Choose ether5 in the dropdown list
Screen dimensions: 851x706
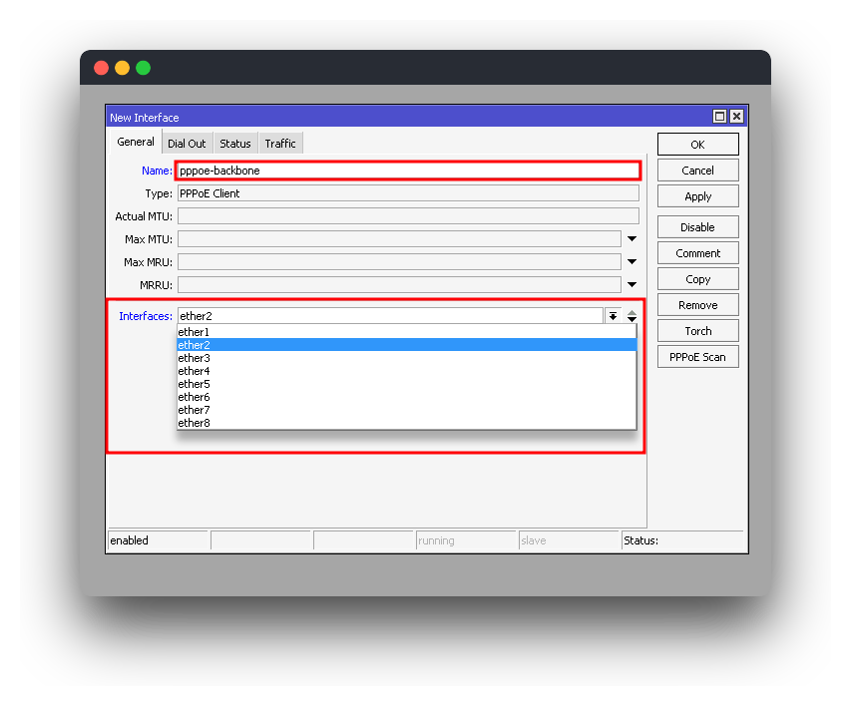pyautogui.click(x=195, y=384)
